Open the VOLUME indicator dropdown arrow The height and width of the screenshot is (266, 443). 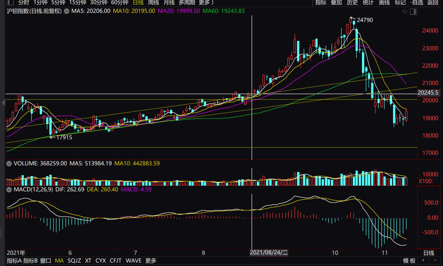point(9,164)
